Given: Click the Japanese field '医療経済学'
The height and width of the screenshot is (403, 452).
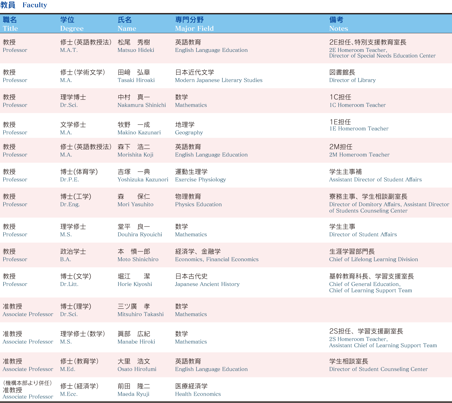Looking at the screenshot, I should [191, 386].
